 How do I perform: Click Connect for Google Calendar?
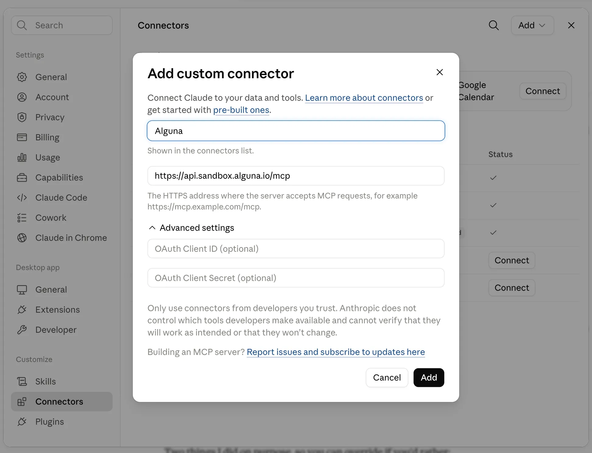[543, 91]
